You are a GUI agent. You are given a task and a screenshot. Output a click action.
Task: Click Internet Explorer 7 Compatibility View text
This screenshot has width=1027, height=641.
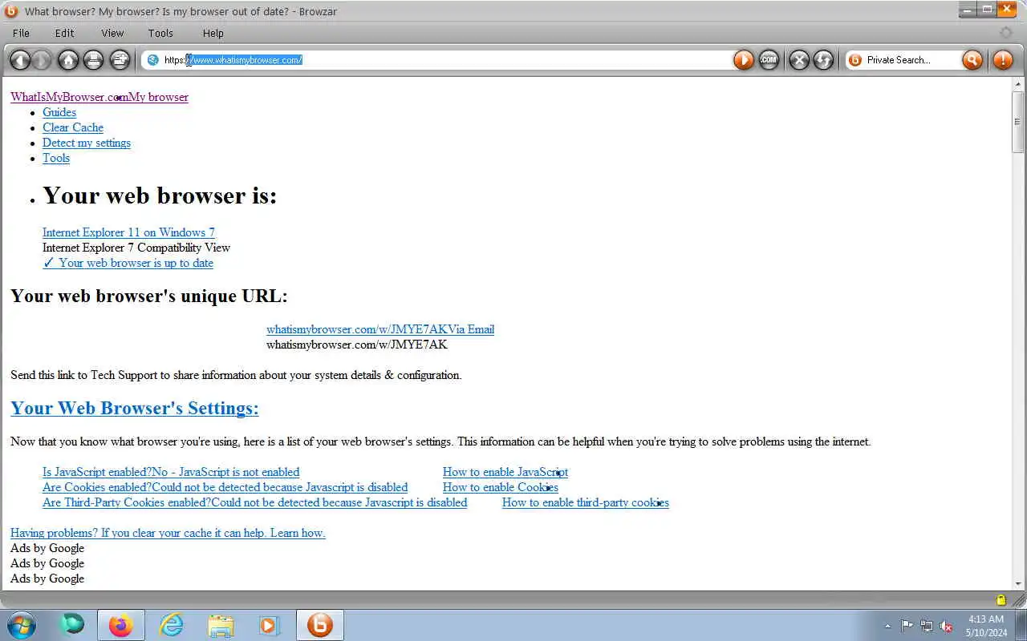tap(136, 248)
